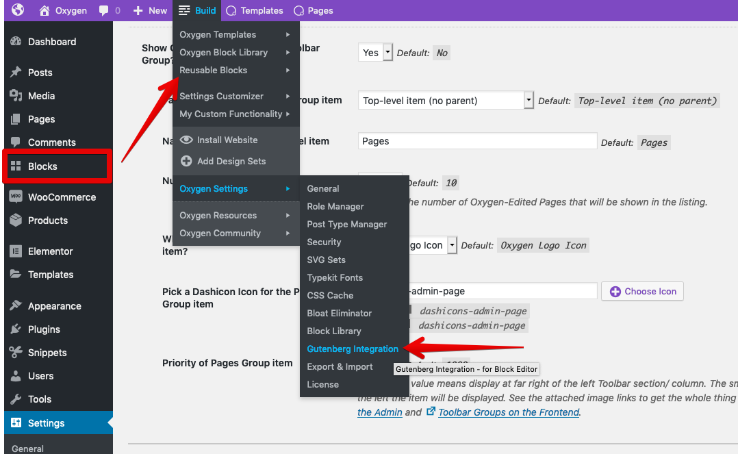
Task: Click the Media library icon
Action: point(16,96)
